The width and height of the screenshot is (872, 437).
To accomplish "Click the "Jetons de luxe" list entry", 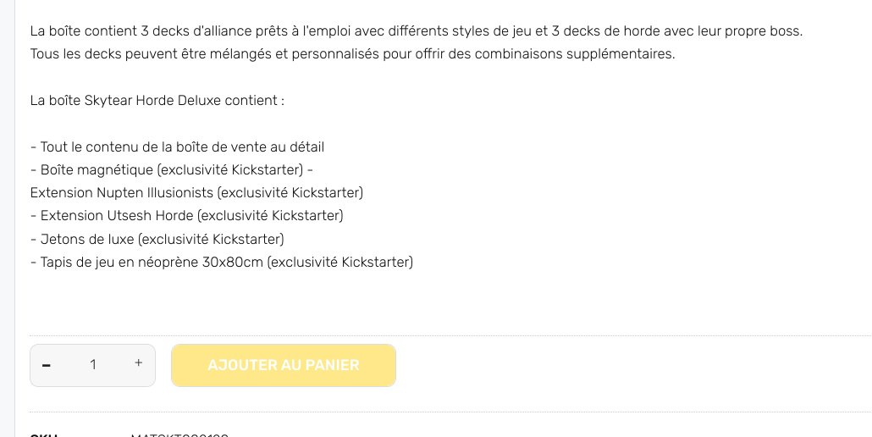I will pos(87,240).
